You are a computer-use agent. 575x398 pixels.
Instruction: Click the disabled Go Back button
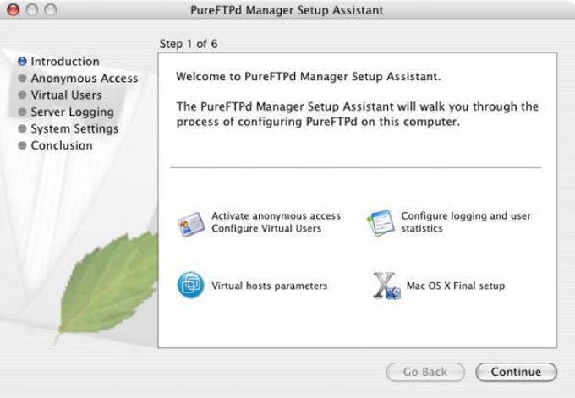click(x=425, y=372)
